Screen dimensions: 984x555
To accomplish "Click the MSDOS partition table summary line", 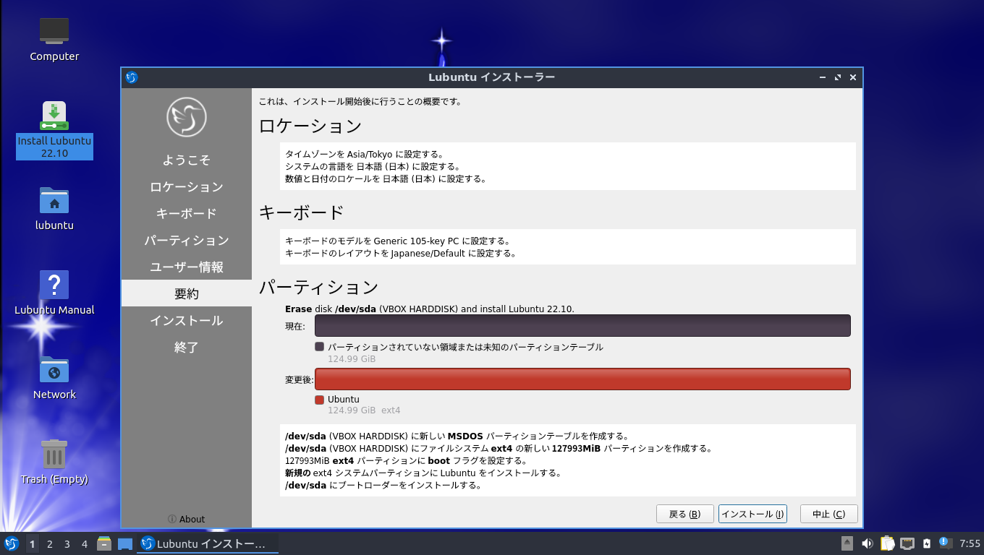I will click(x=457, y=436).
